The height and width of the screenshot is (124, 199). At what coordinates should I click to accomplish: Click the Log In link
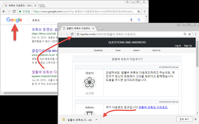178,46
